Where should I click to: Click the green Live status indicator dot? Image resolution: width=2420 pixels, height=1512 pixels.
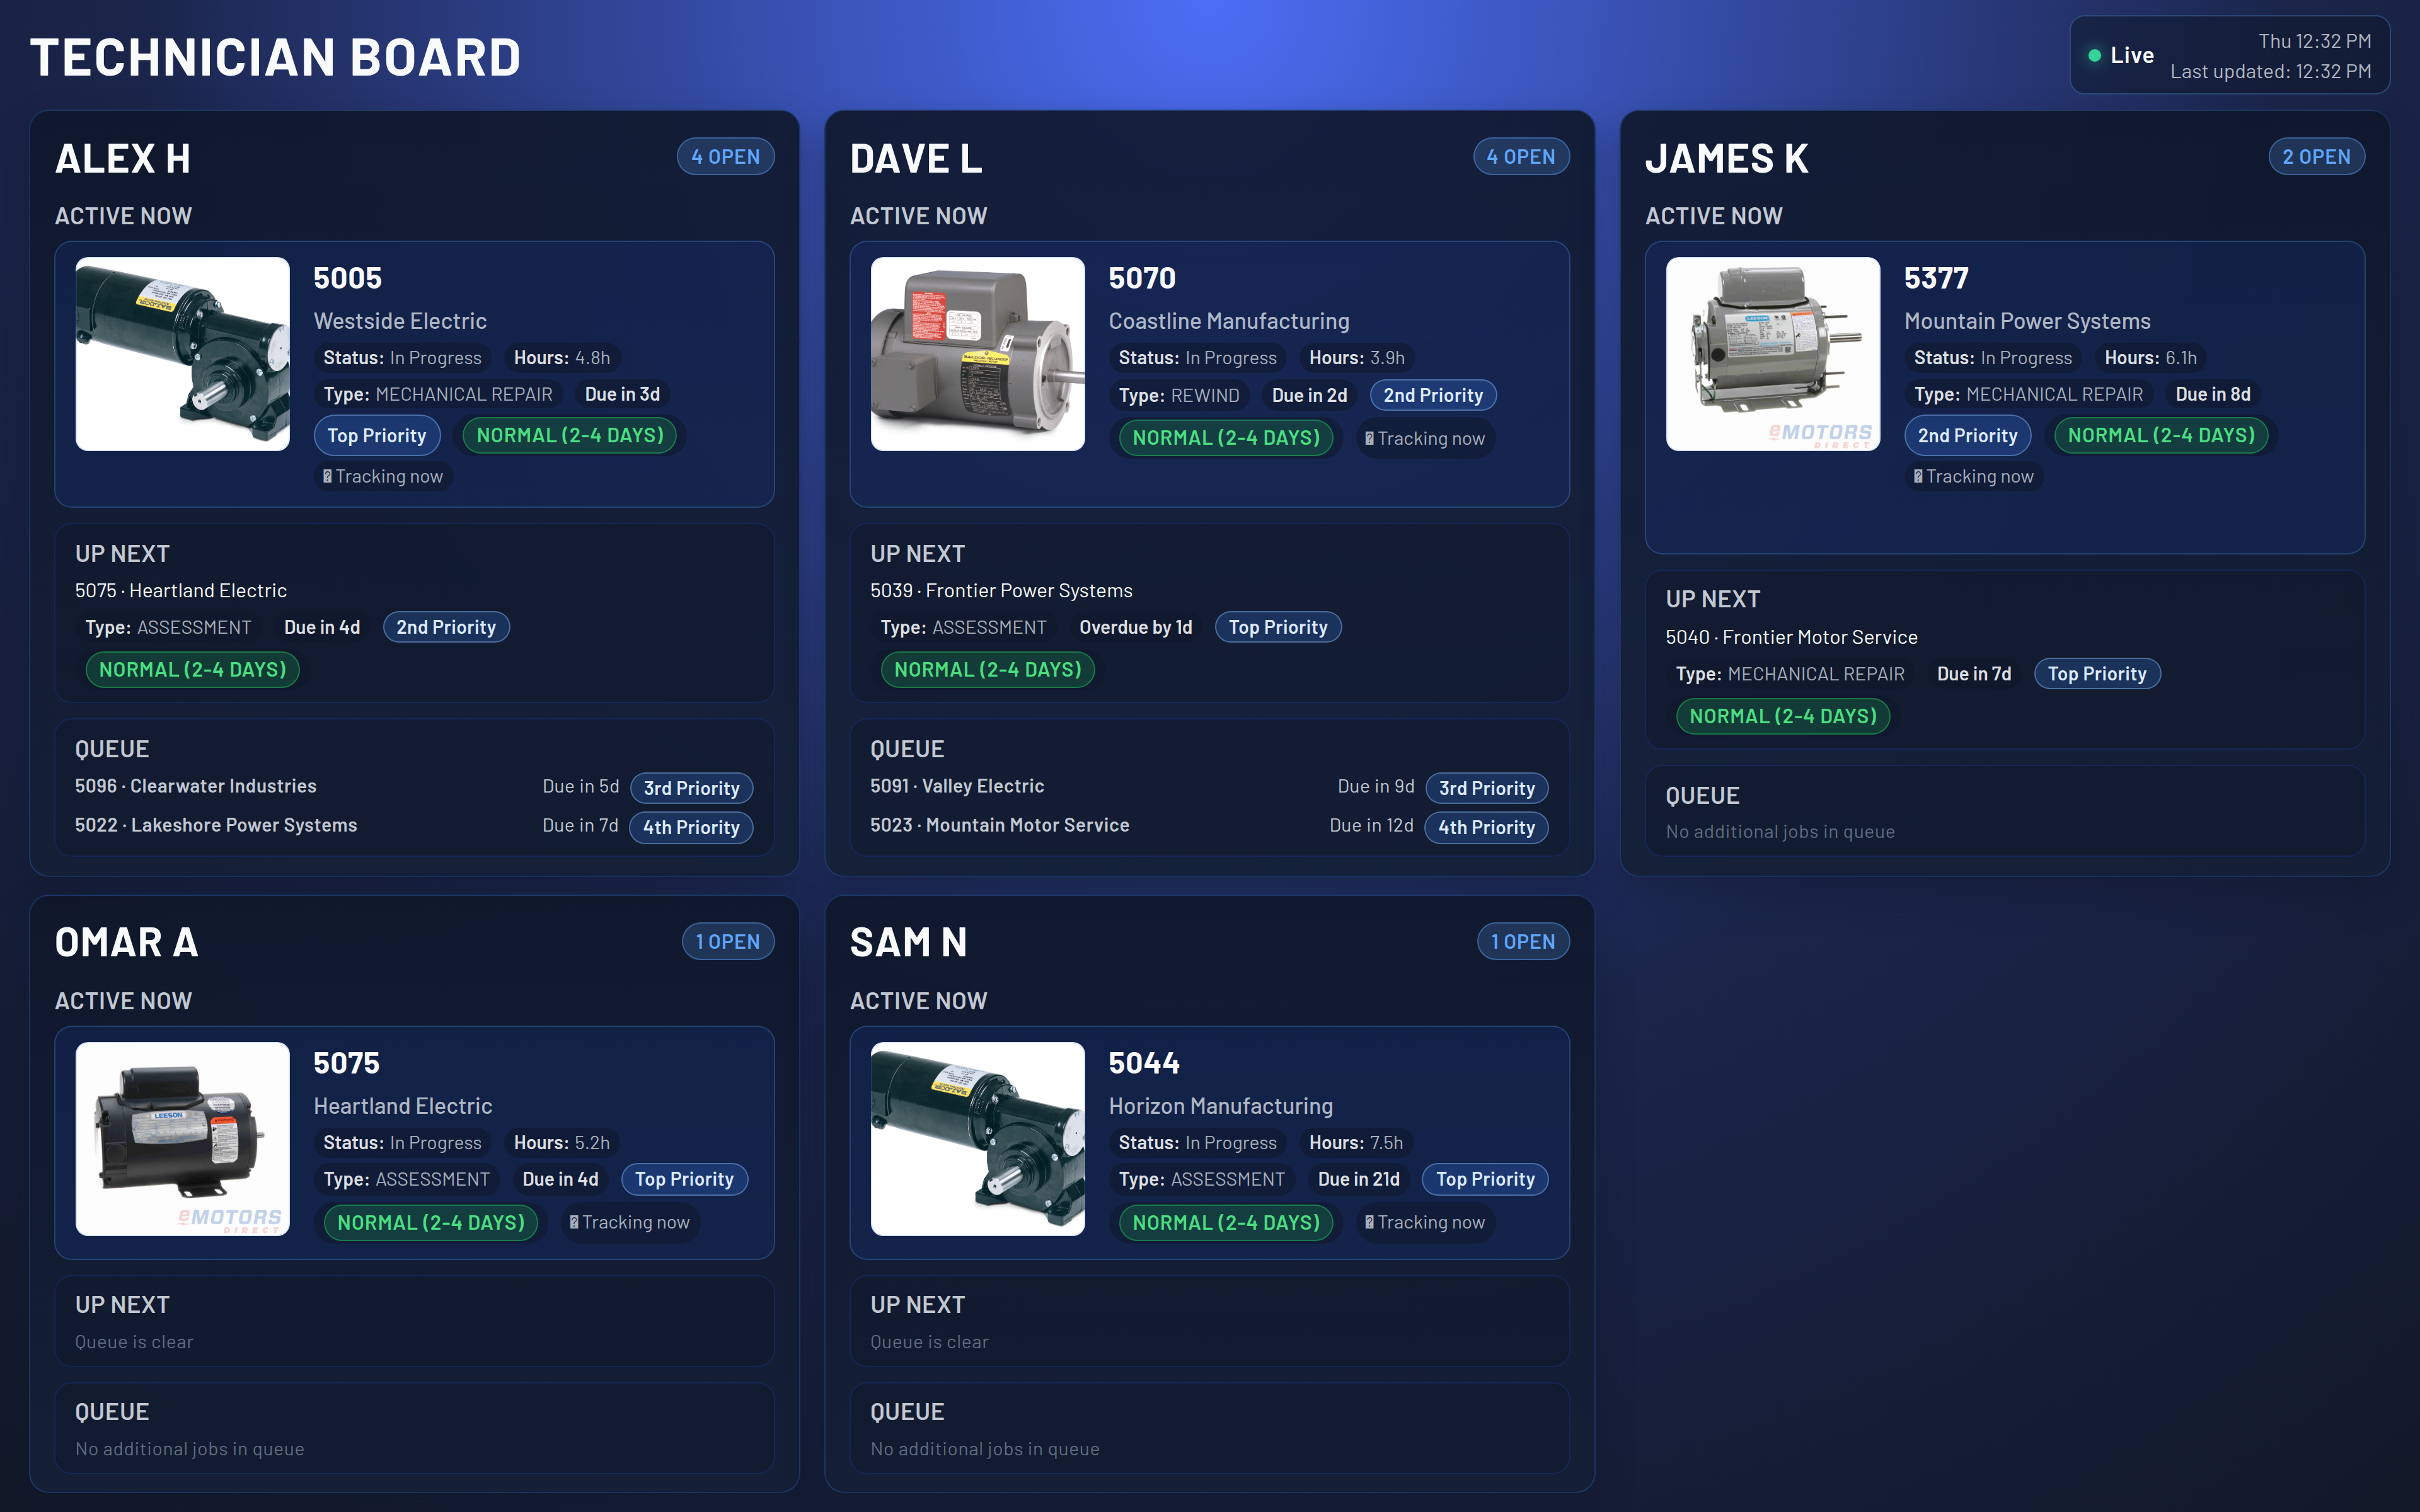[x=2094, y=56]
